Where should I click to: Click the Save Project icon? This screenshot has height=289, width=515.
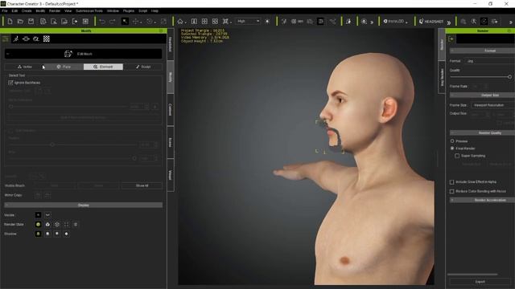point(31,22)
